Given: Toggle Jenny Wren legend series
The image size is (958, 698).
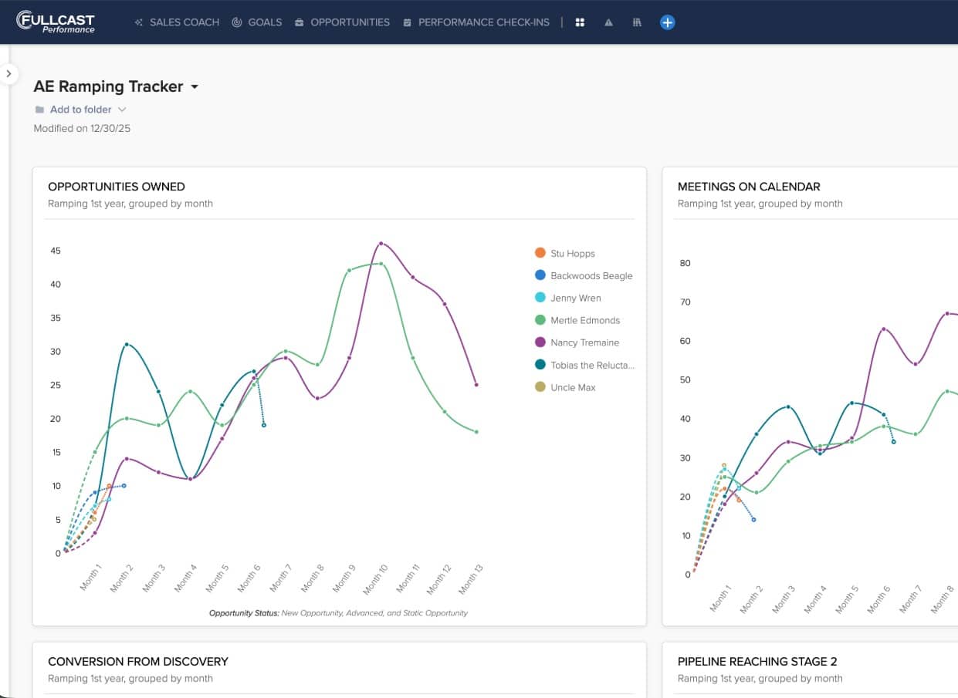Looking at the screenshot, I should click(x=567, y=298).
